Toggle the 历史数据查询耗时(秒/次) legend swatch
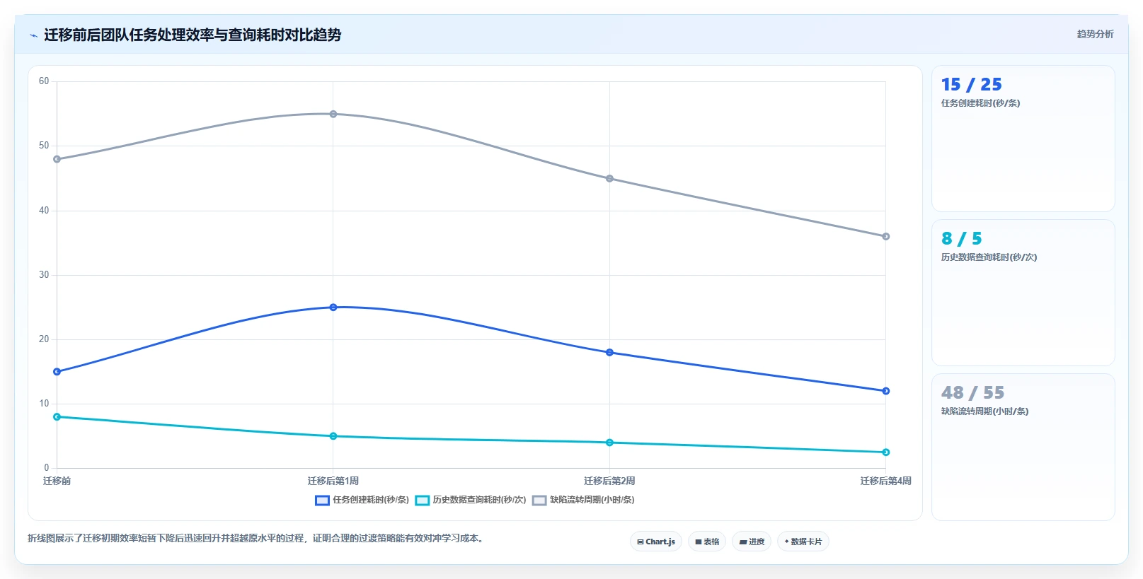Image resolution: width=1143 pixels, height=579 pixels. click(422, 501)
